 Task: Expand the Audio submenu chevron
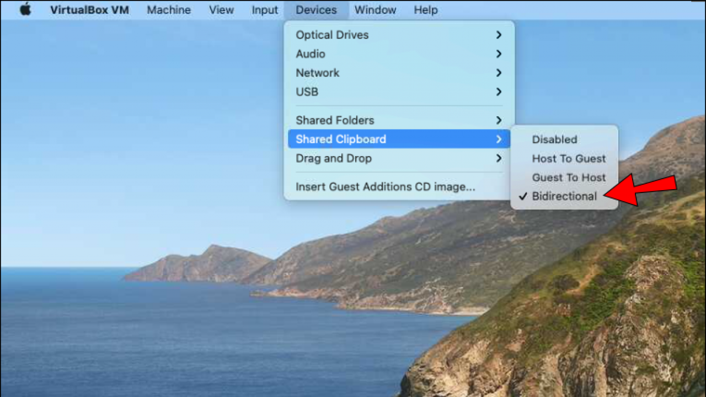click(x=498, y=53)
